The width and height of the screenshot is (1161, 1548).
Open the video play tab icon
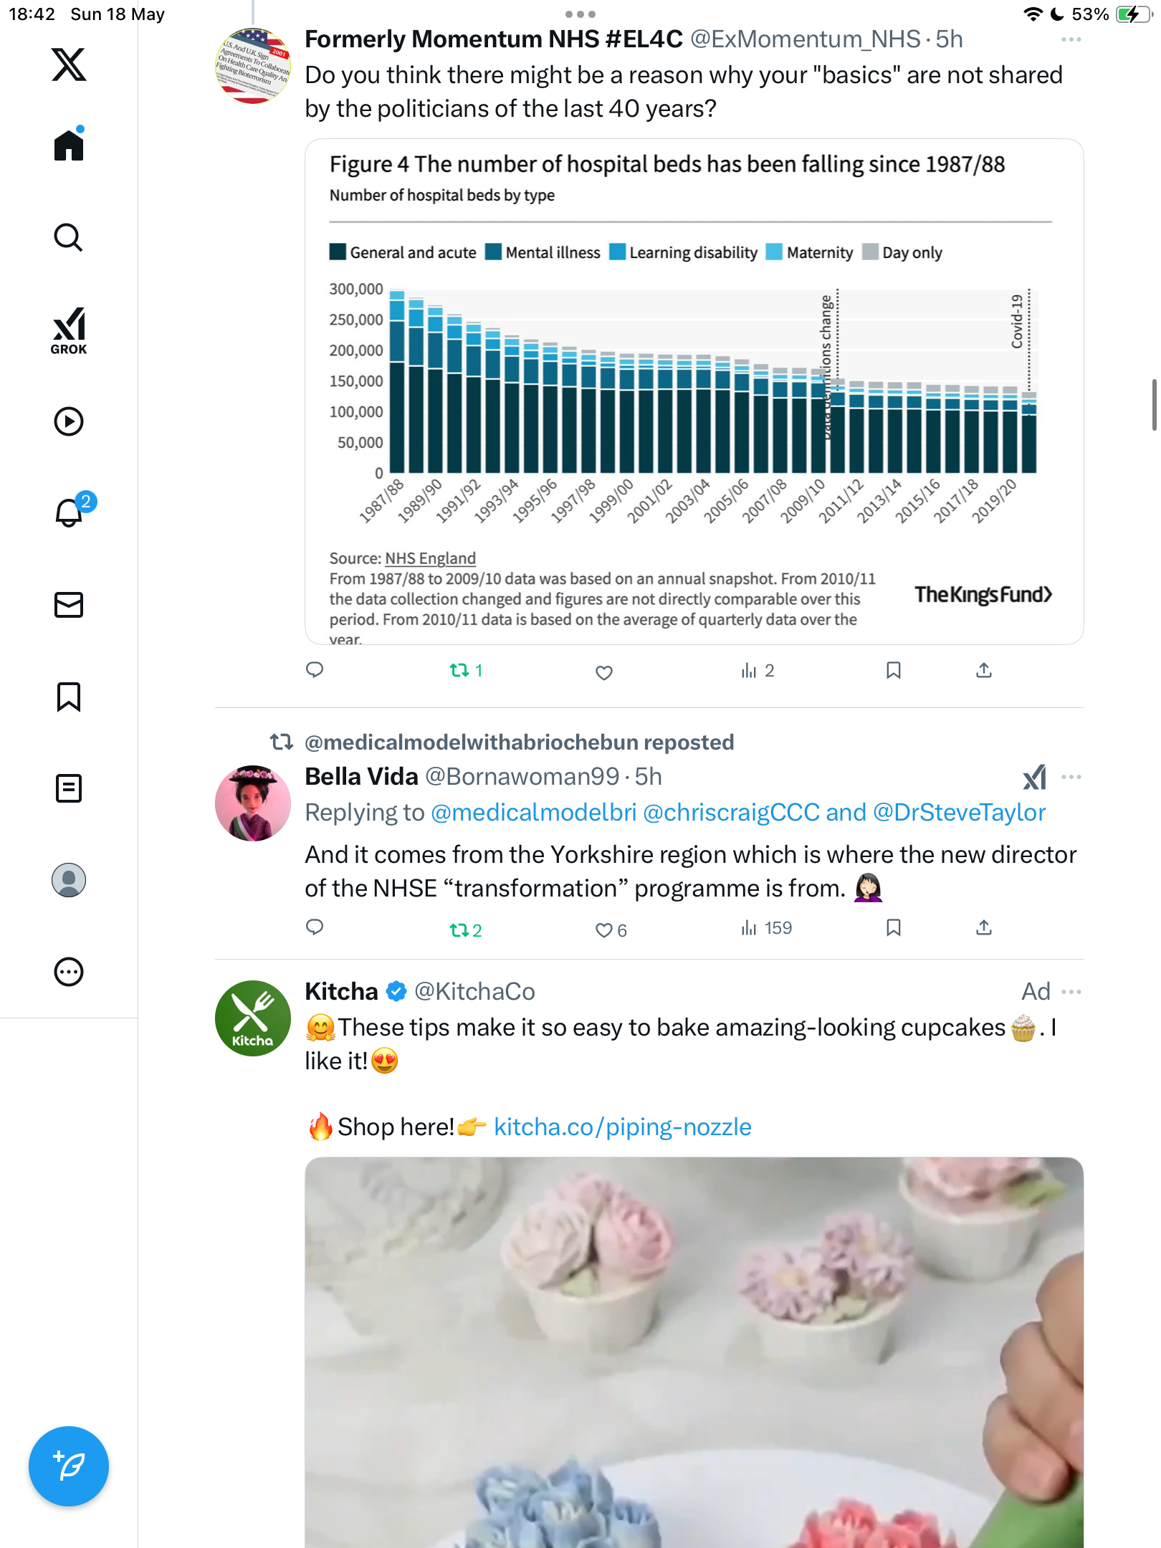point(69,421)
